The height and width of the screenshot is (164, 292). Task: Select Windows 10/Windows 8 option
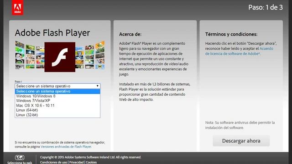(x=57, y=96)
